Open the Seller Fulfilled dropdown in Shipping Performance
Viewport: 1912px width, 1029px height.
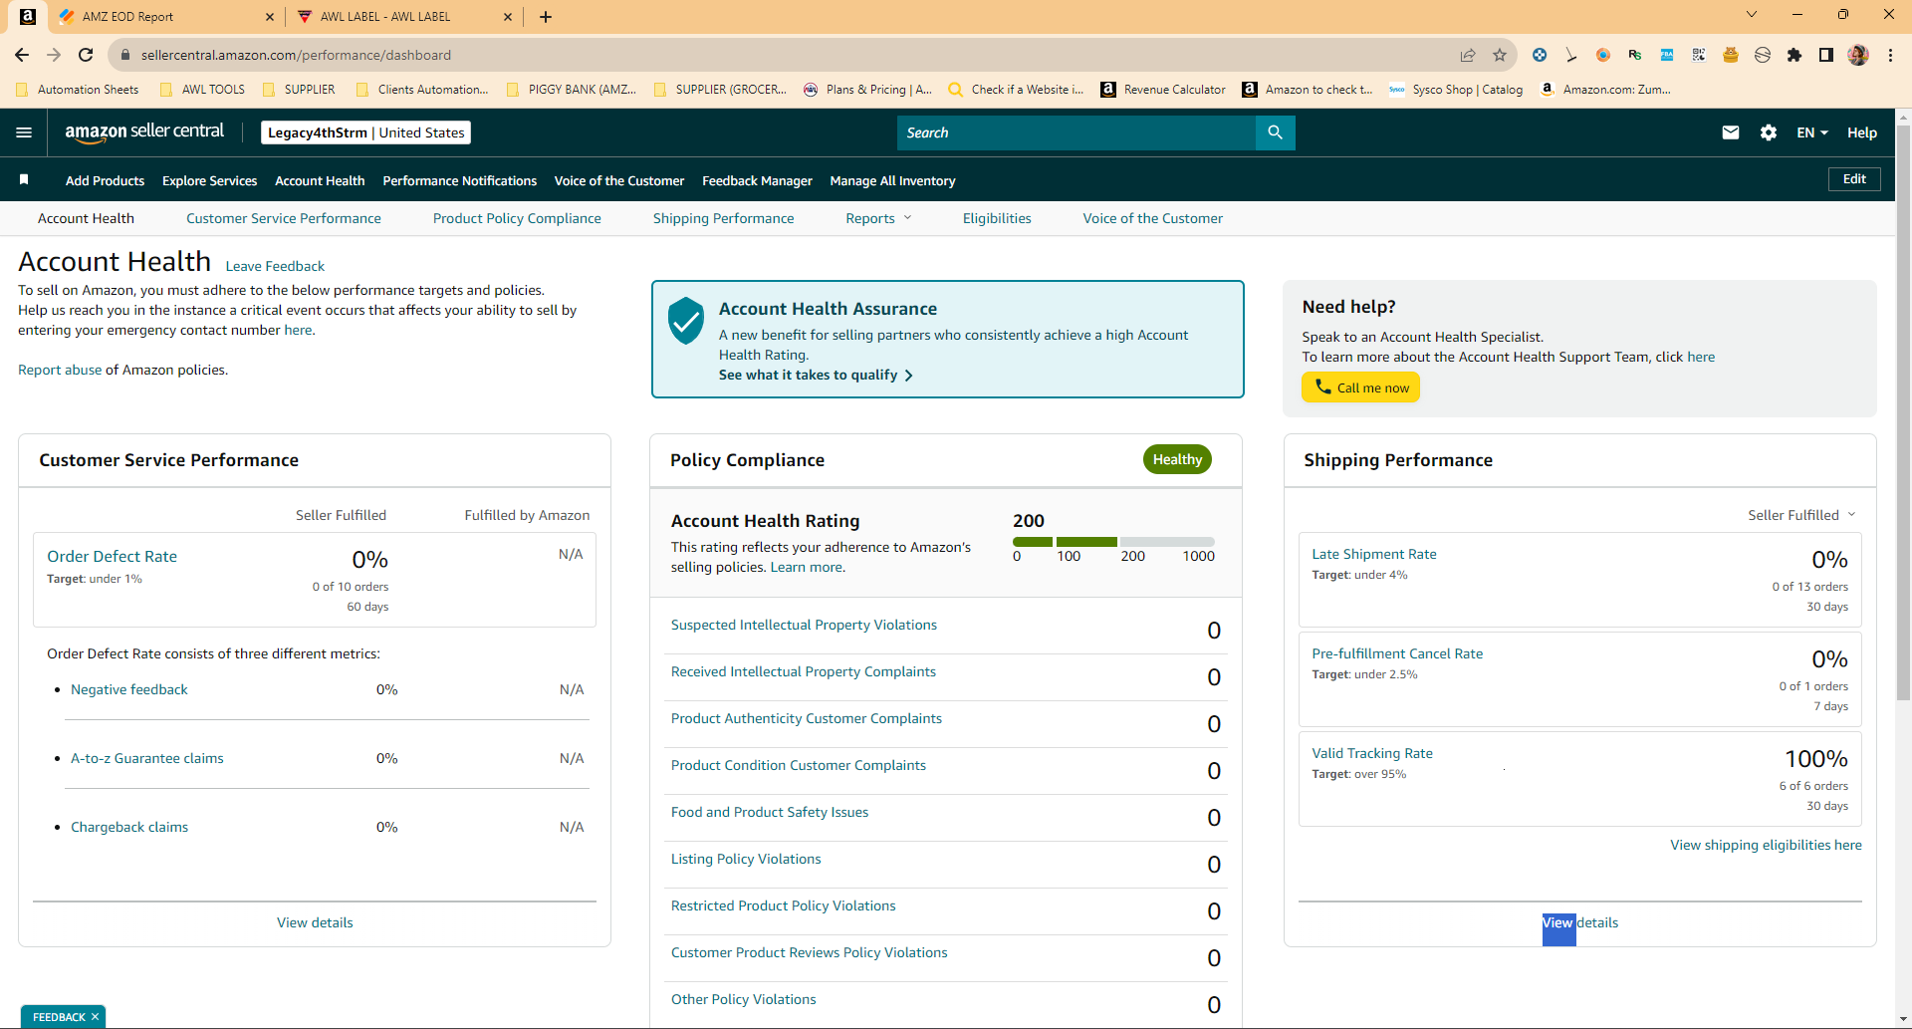[x=1801, y=515]
